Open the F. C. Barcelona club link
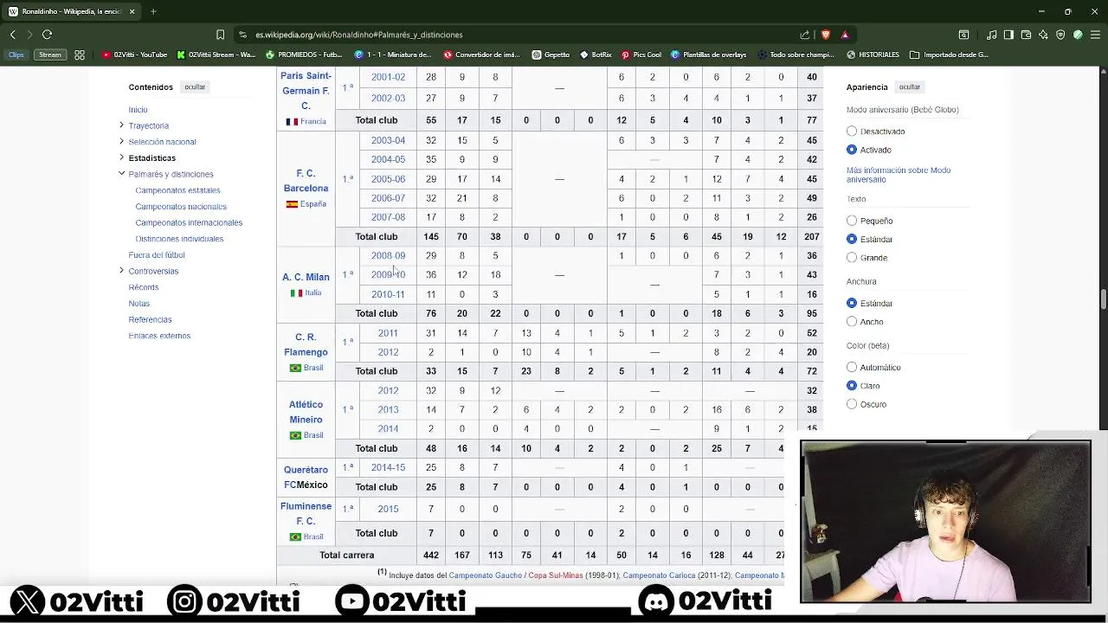Viewport: 1108px width, 623px height. coord(306,180)
